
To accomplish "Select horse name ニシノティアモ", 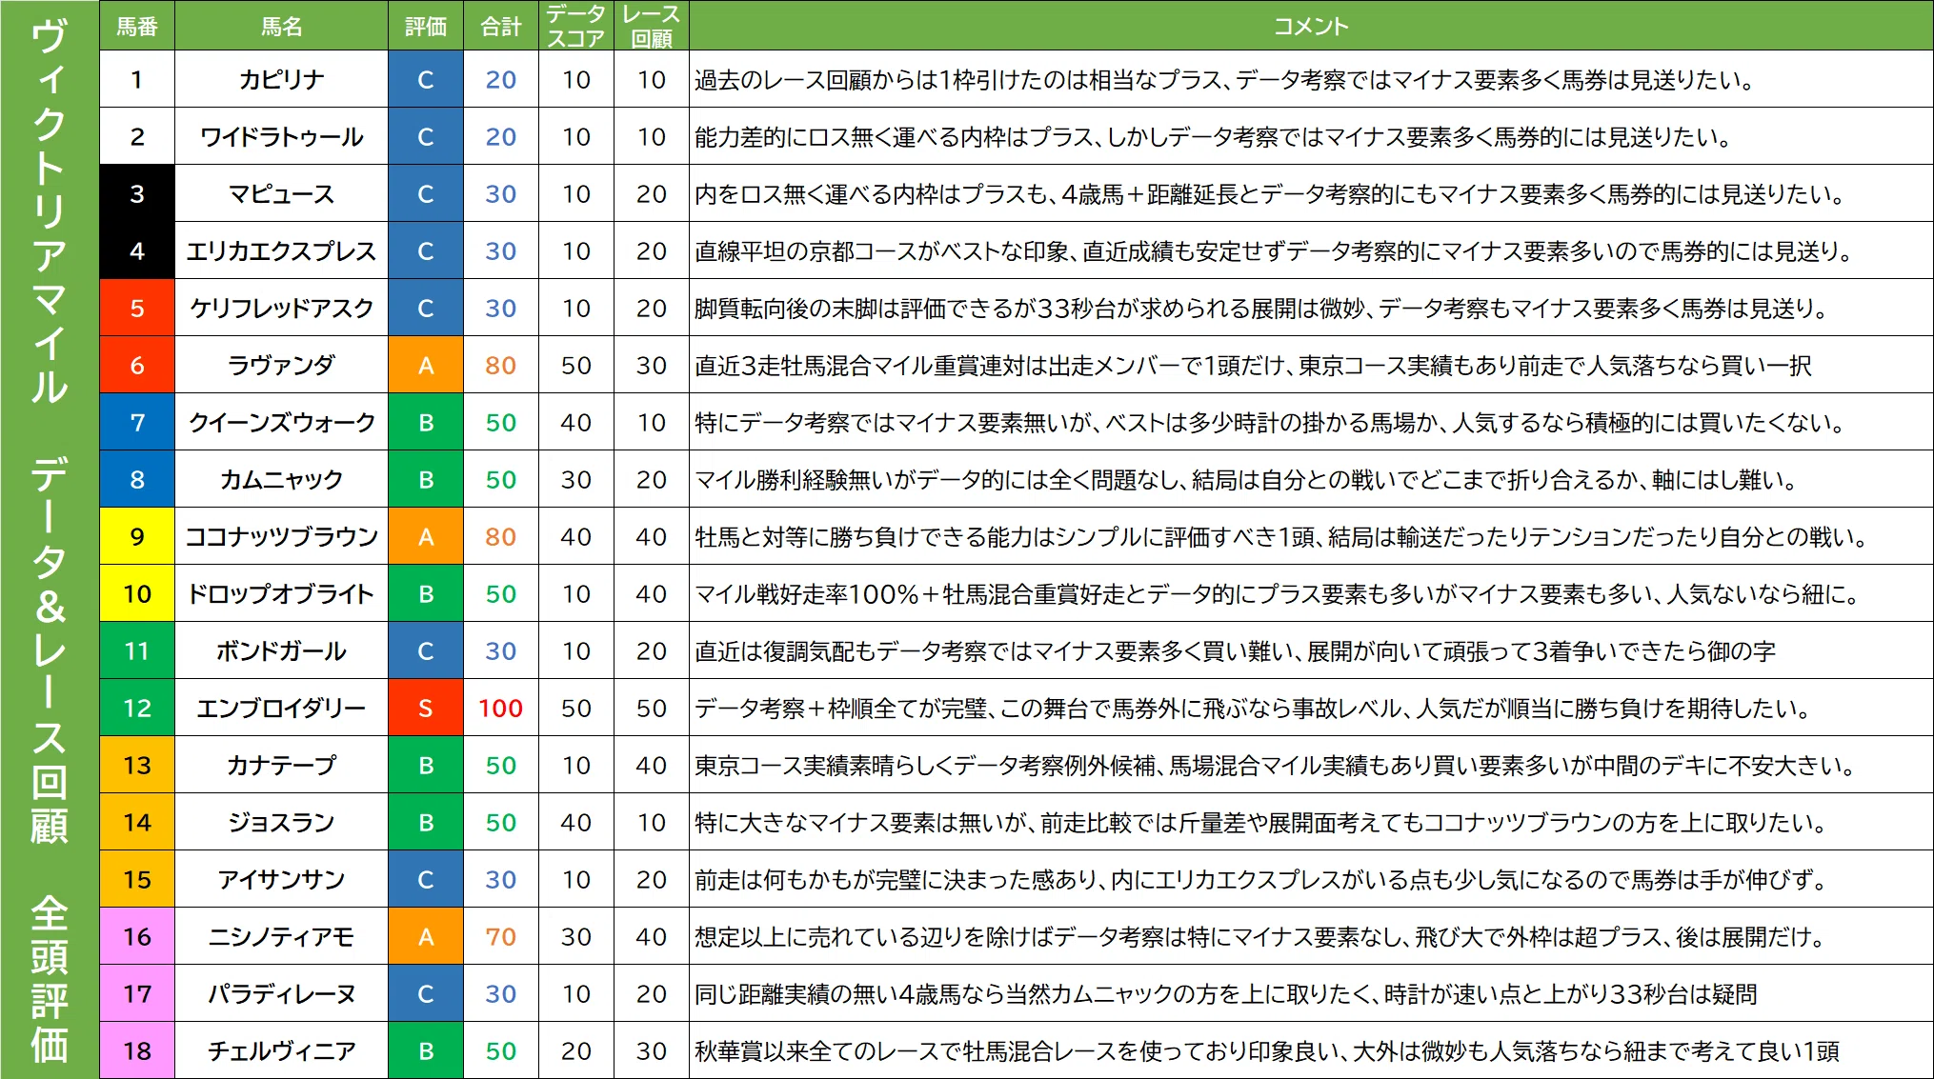I will [281, 936].
